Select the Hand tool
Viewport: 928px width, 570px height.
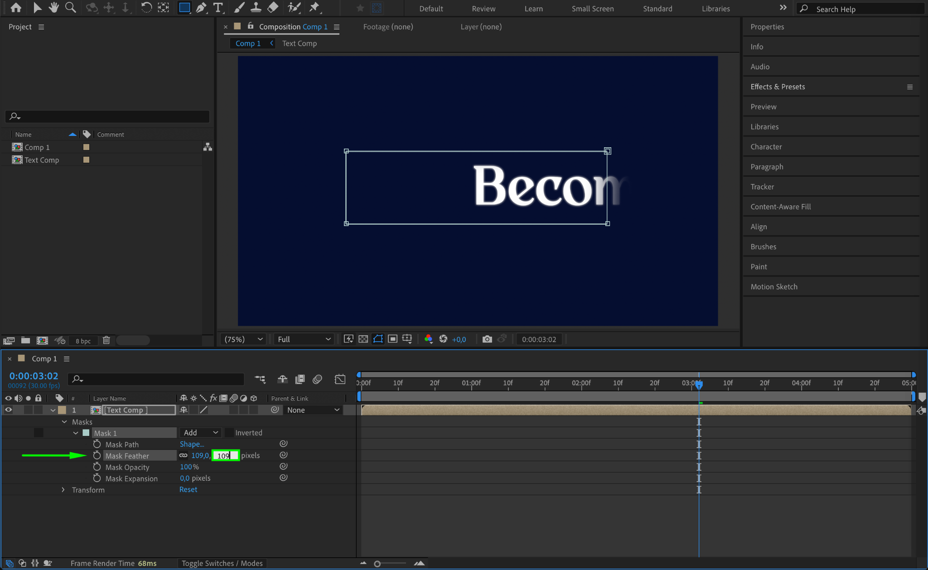[x=53, y=8]
